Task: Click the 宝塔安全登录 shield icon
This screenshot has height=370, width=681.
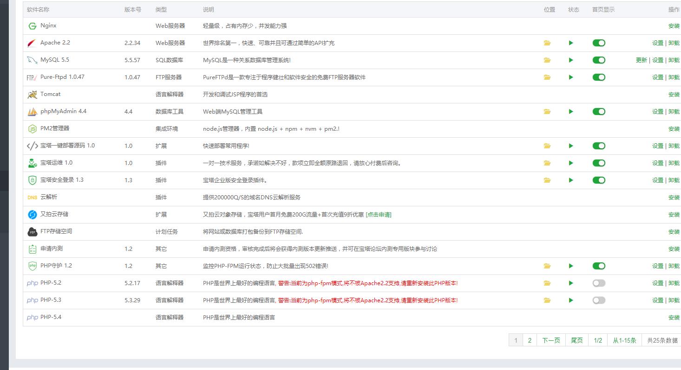Action: pos(32,180)
